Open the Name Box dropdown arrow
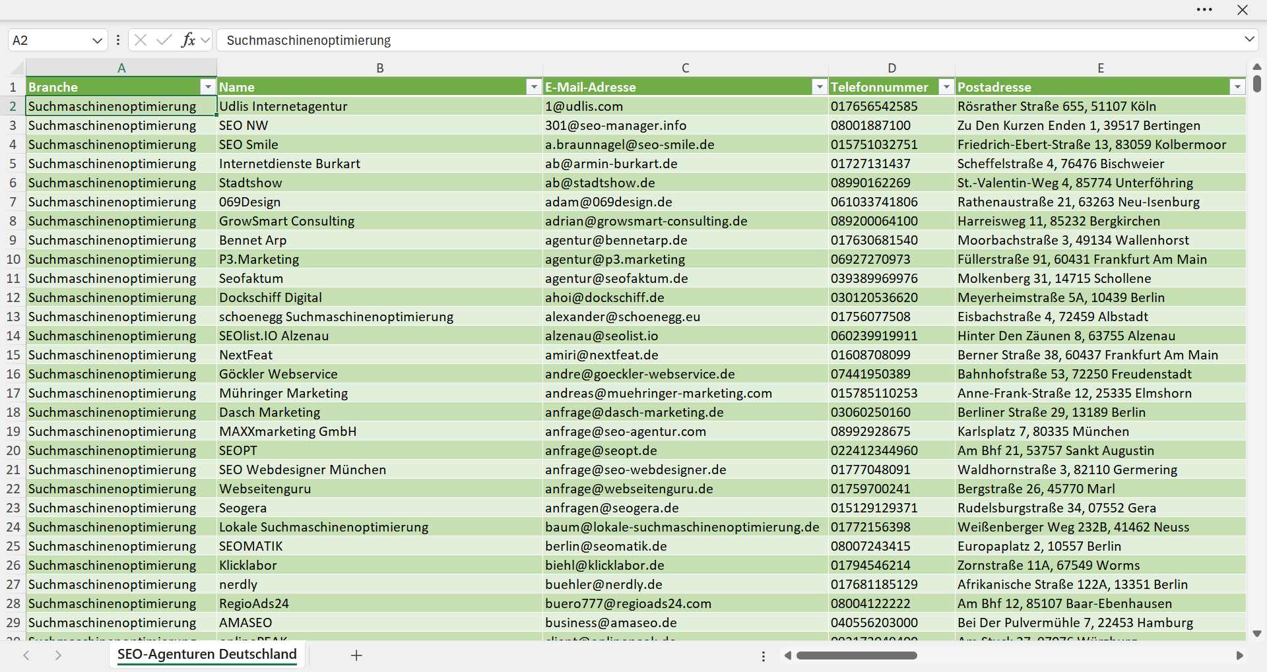 point(97,40)
